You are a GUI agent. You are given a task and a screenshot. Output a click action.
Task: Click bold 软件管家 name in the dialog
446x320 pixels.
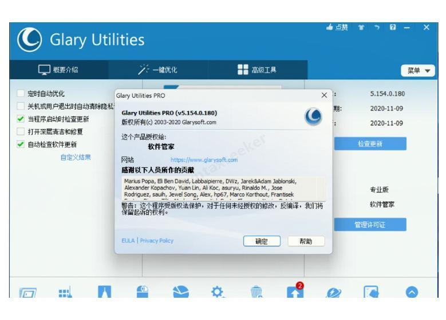[x=161, y=147]
